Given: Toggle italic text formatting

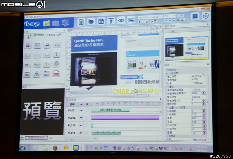Looking at the screenshot, I should (x=143, y=22).
